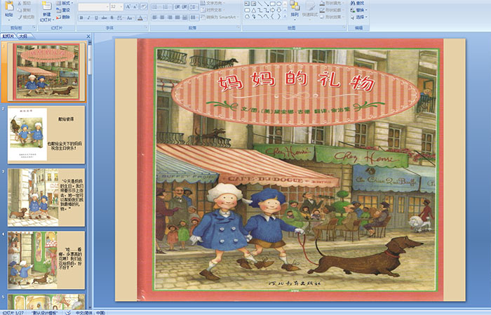Open Paragraph group dialog launcher
The height and width of the screenshot is (315, 491).
(x=238, y=27)
